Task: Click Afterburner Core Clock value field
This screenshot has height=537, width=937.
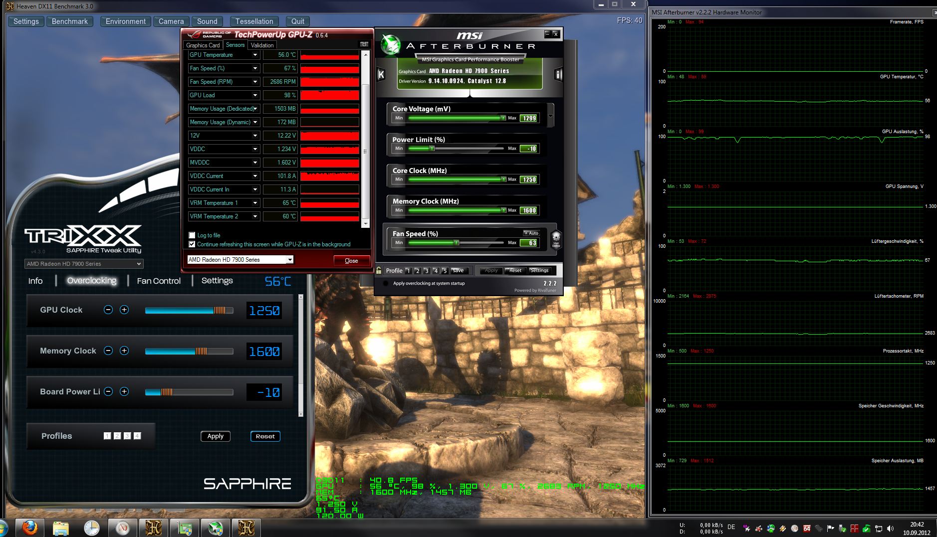Action: (529, 179)
